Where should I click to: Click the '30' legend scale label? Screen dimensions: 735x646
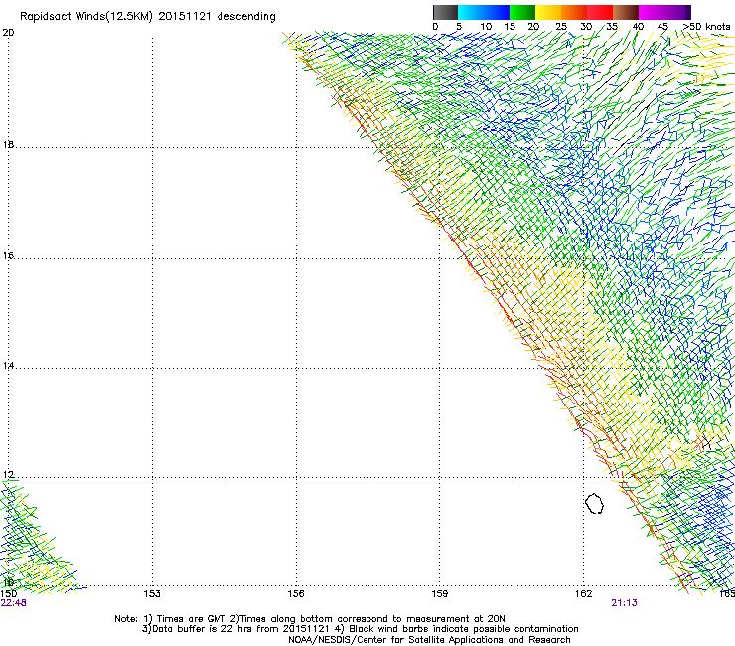click(586, 27)
